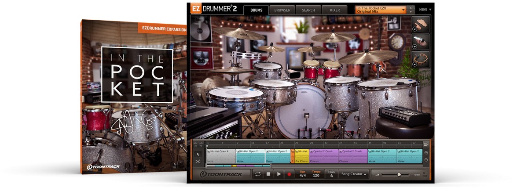Select the last Hi-Hat Open 2 Verse block
Screen dimensions: 528x187
410,156
